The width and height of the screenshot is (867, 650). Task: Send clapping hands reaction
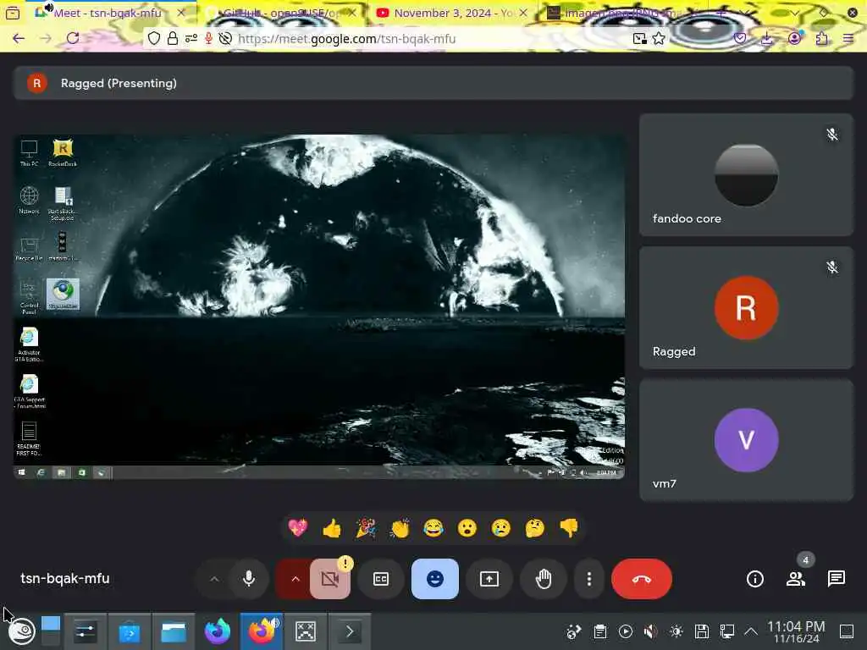pyautogui.click(x=400, y=528)
